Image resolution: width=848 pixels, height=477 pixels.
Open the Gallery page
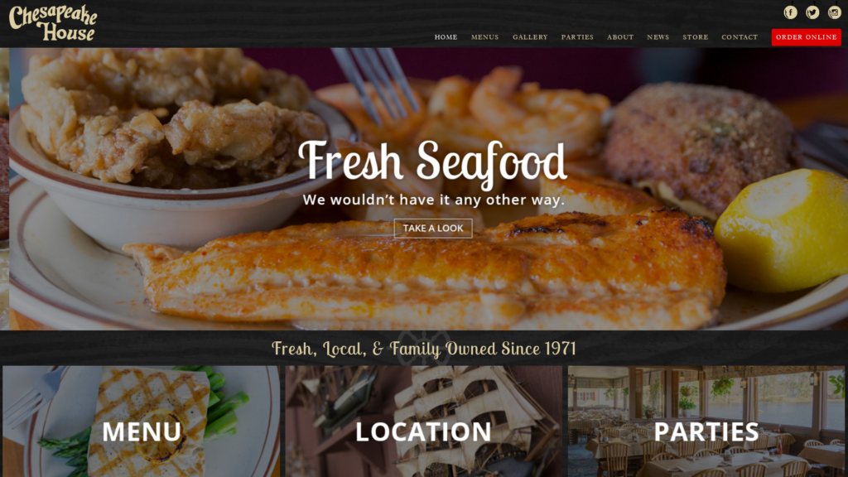click(x=530, y=37)
